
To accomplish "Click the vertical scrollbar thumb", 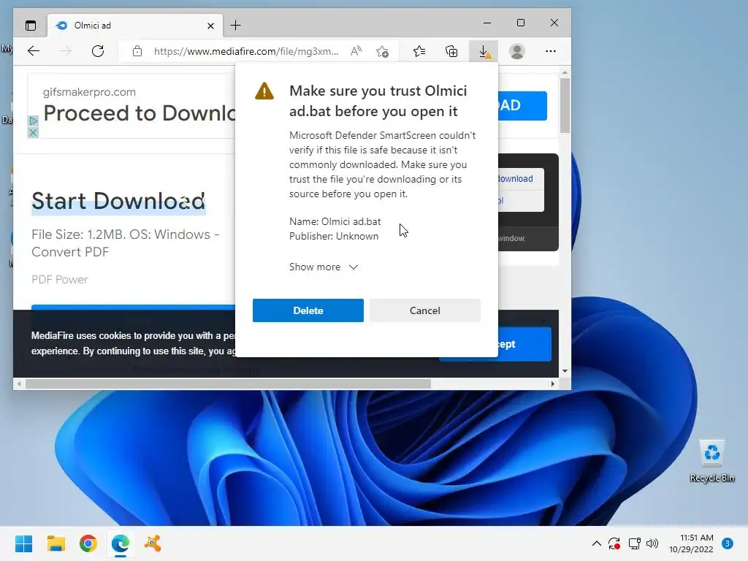I will (565, 105).
